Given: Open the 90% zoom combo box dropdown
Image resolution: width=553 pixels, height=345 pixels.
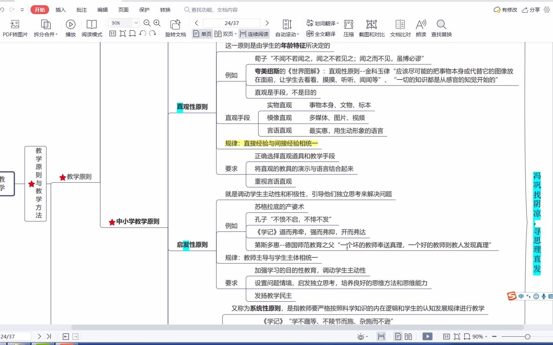Looking at the screenshot, I should tap(136, 23).
